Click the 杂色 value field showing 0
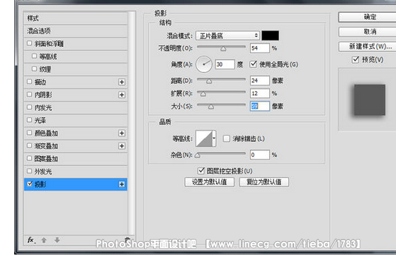 coord(260,155)
